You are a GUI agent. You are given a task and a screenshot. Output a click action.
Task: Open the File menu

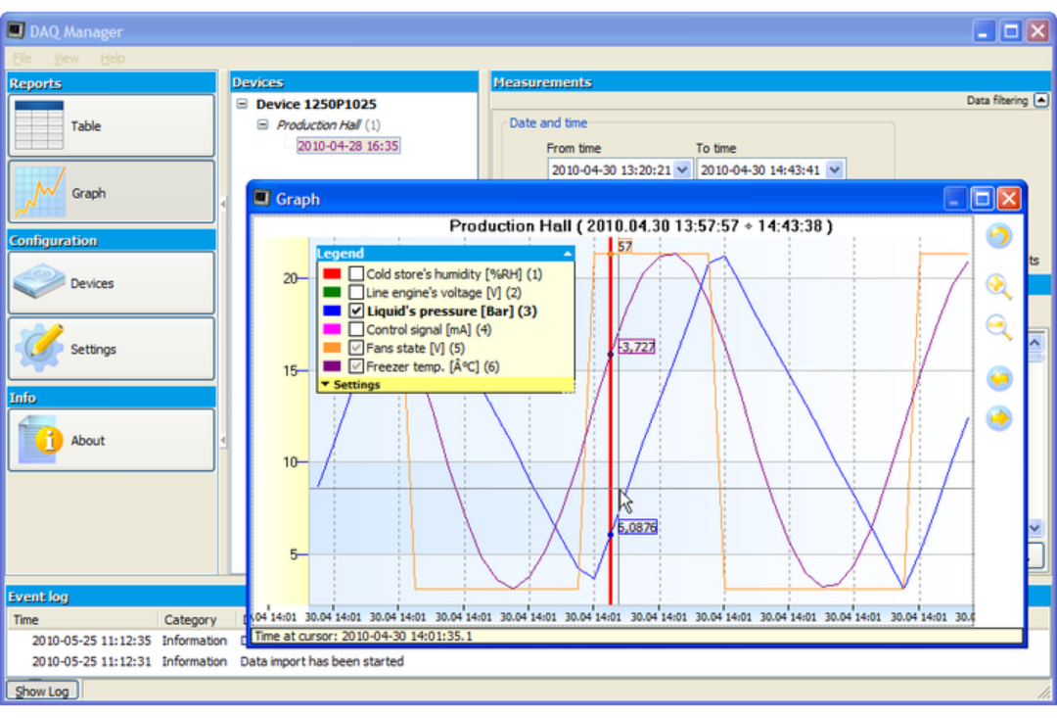pyautogui.click(x=22, y=58)
